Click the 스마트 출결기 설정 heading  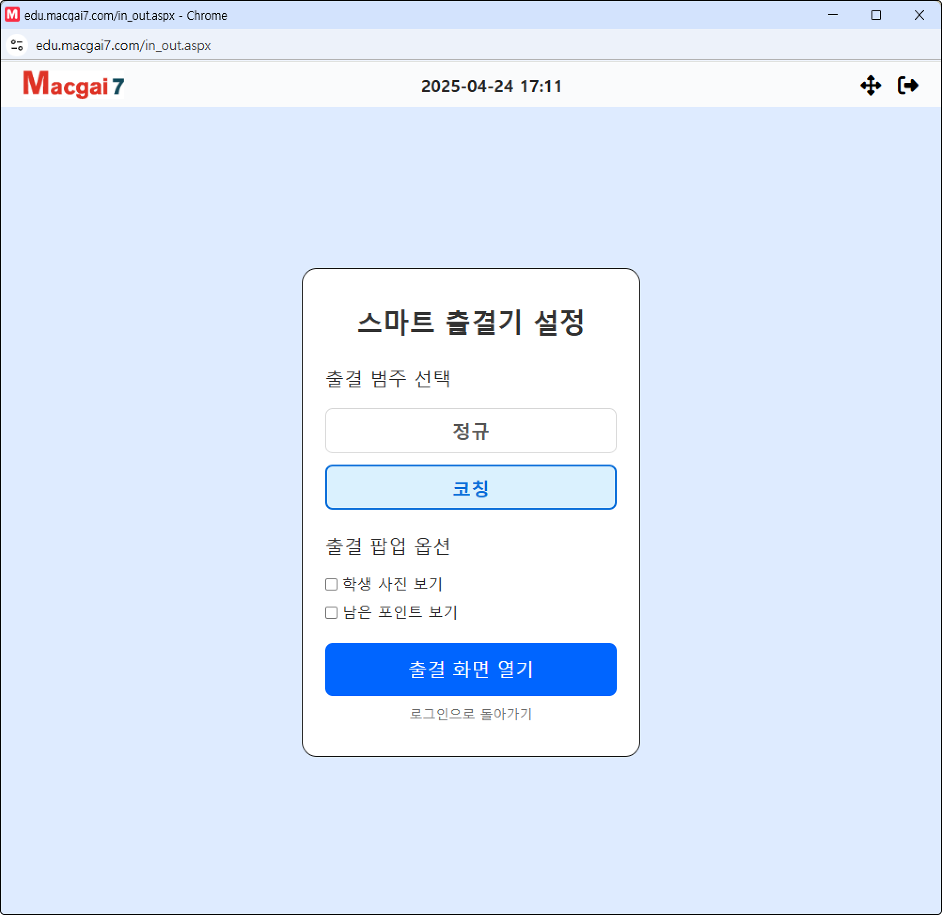click(471, 322)
